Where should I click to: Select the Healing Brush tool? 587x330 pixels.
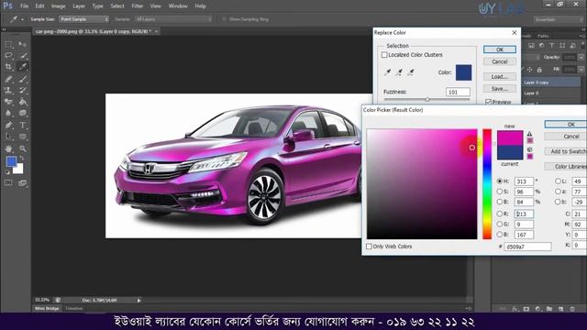[8, 79]
